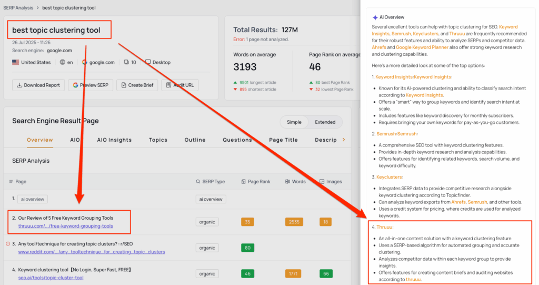Open the thruuu.com free-keyword-grouping-tools link
This screenshot has width=539, height=285.
point(65,226)
